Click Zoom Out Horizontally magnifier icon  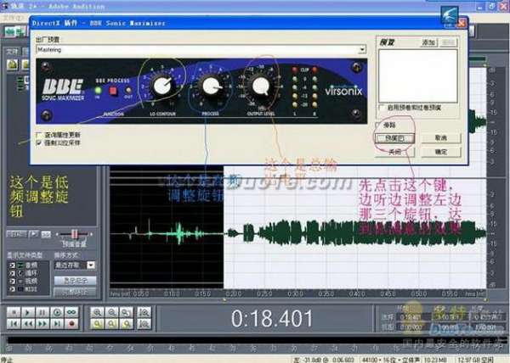pyautogui.click(x=112, y=312)
